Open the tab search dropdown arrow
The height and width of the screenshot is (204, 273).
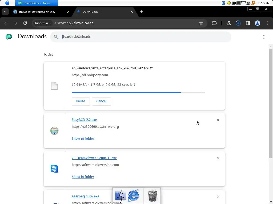5,12
